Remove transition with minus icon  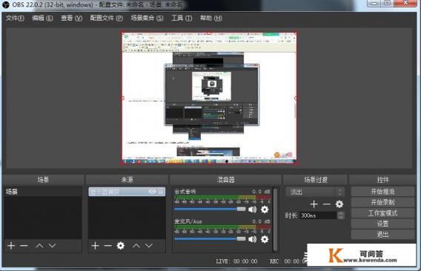[x=326, y=204]
